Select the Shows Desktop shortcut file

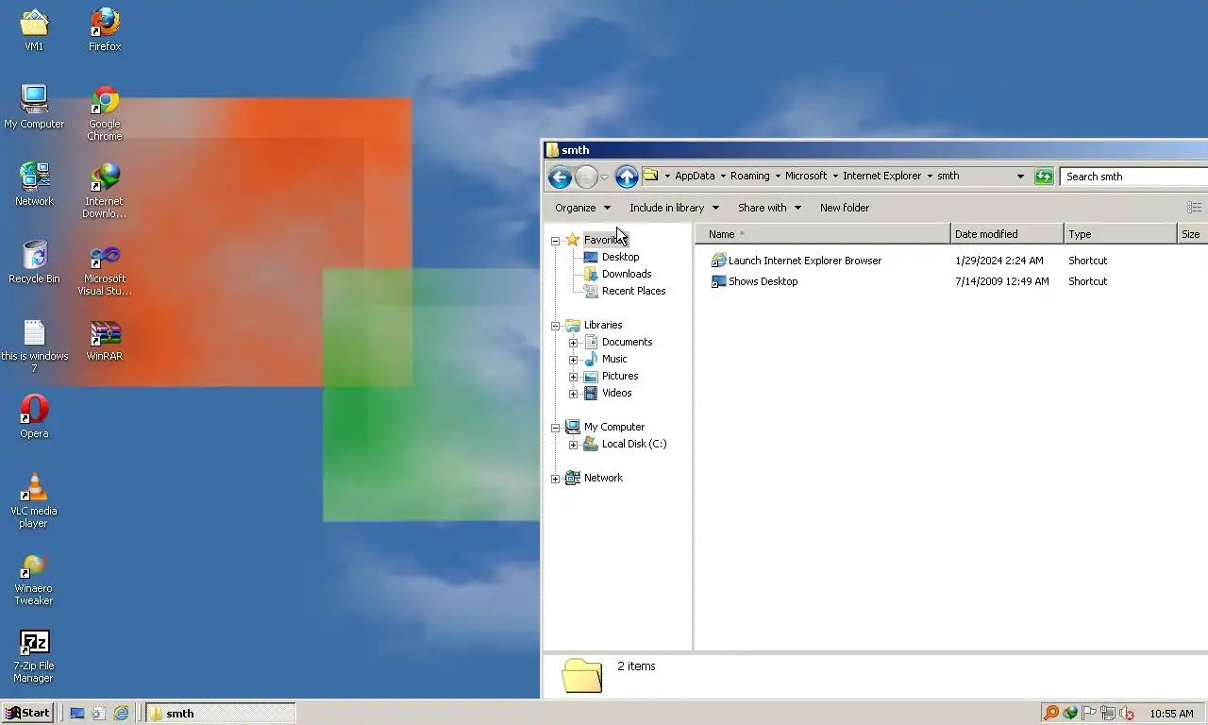click(x=754, y=281)
